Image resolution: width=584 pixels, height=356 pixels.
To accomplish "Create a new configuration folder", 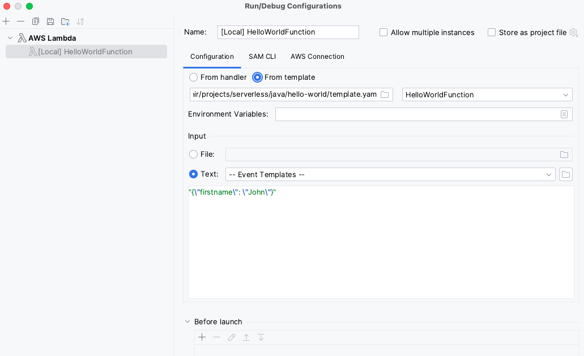I will click(65, 22).
